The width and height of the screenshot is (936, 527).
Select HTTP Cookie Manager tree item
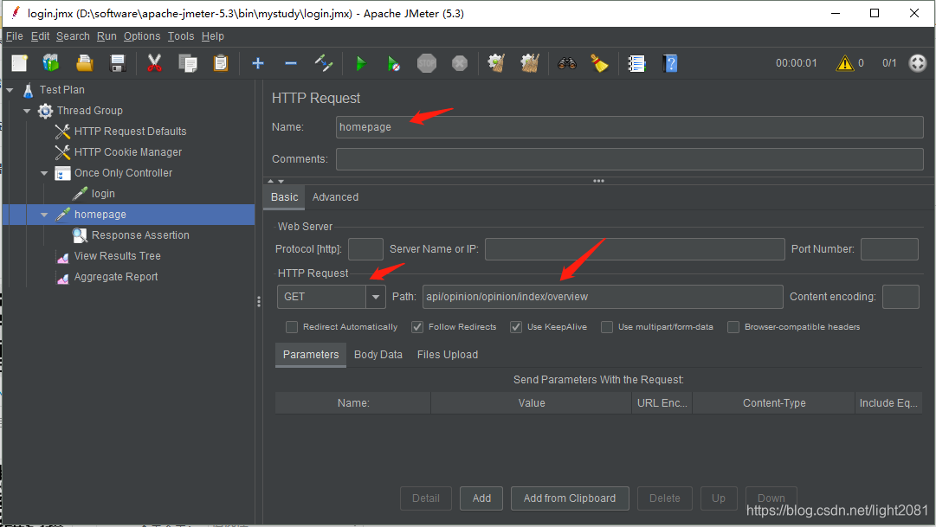(128, 152)
